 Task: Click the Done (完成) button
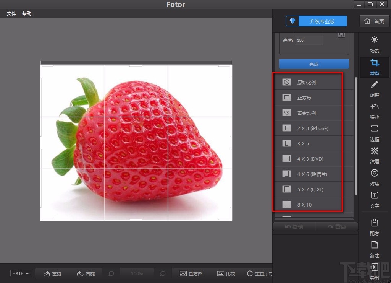pos(314,64)
